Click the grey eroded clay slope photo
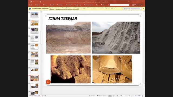The image size is (173, 97). [x=116, y=38]
